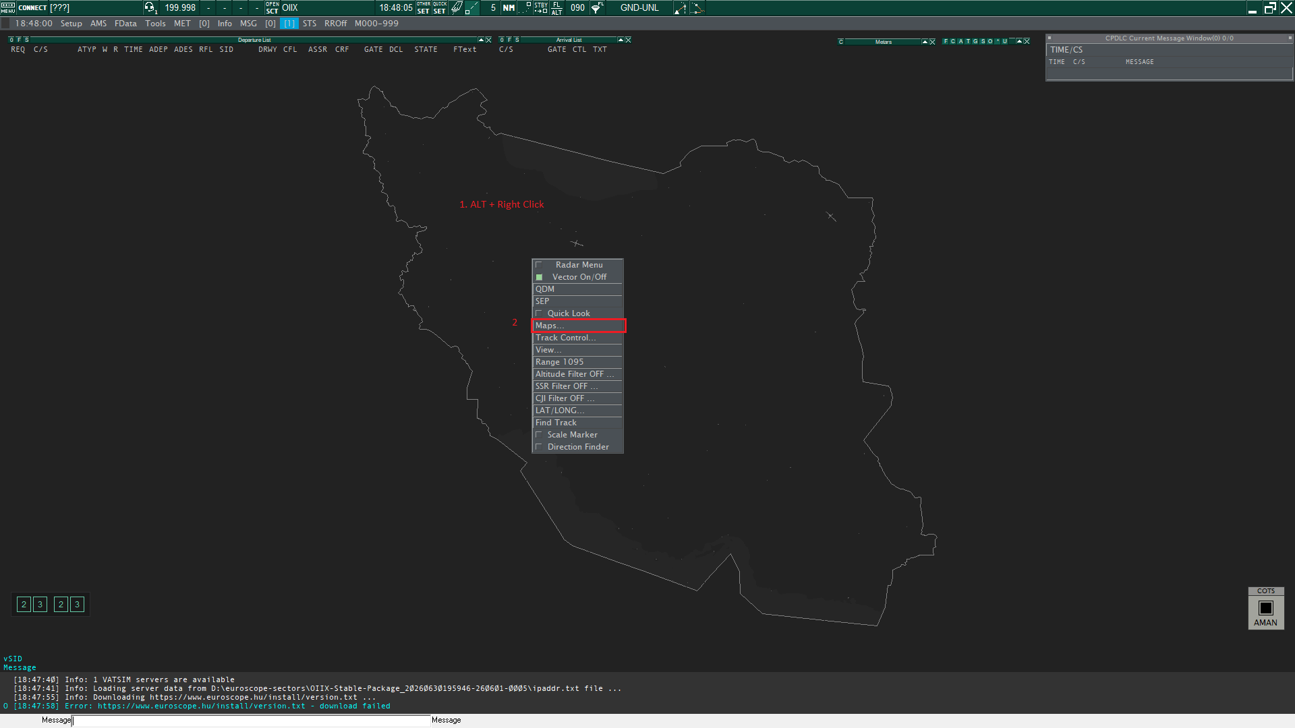Image resolution: width=1295 pixels, height=728 pixels.
Task: Open the SSR Filter OFF ... options
Action: [x=577, y=386]
